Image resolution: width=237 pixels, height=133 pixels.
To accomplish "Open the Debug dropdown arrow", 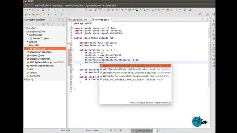I will click(126, 10).
